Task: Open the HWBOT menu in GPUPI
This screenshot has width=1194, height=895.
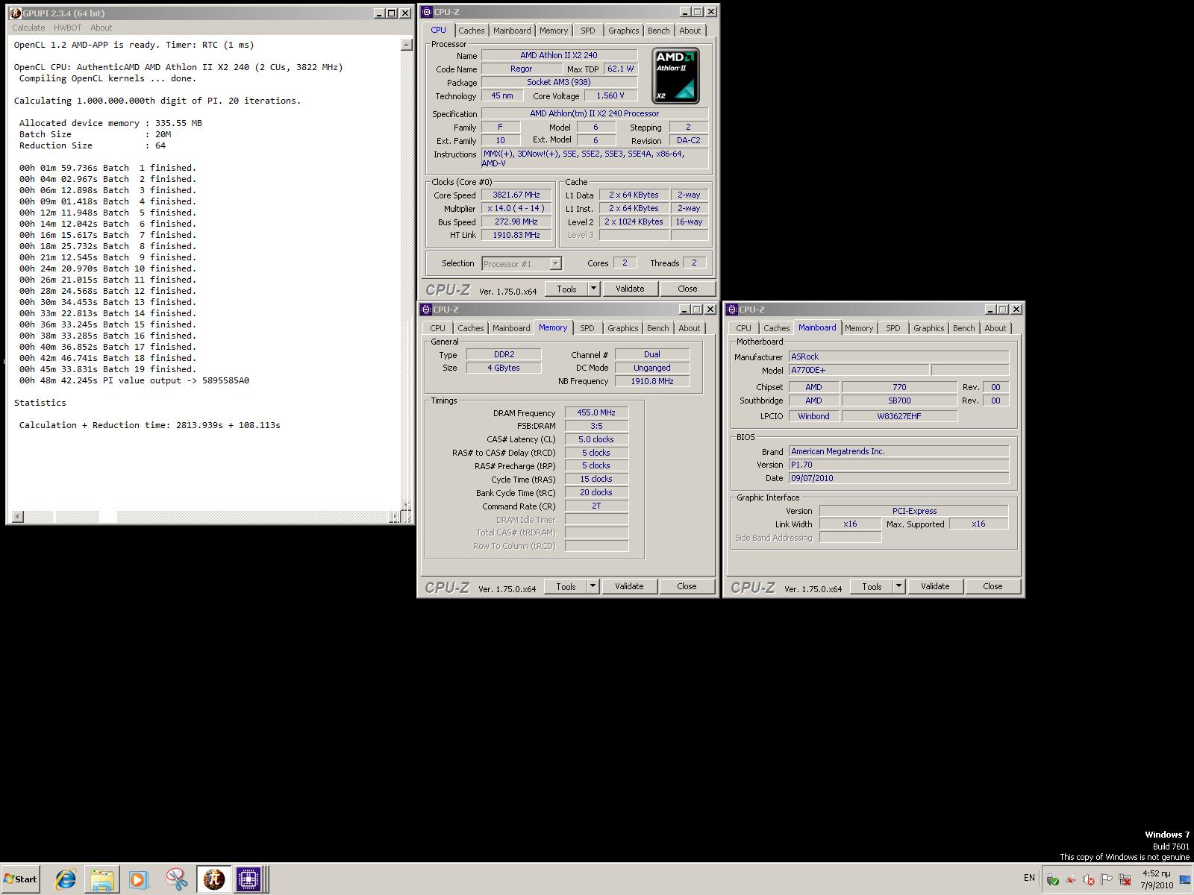Action: [x=67, y=28]
